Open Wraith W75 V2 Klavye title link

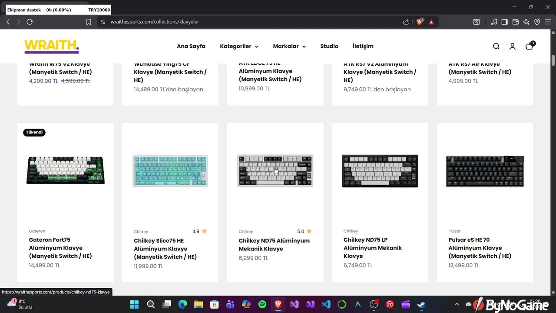60,68
